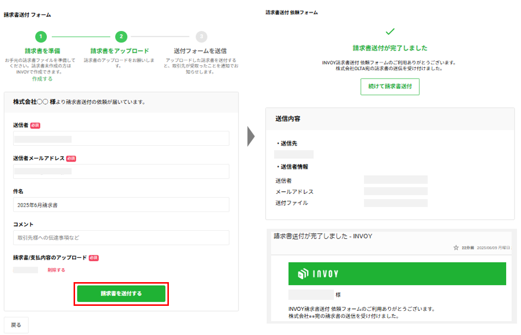
Task: Click the 請求書/支払内容のアップロード label
Action: click(x=50, y=257)
